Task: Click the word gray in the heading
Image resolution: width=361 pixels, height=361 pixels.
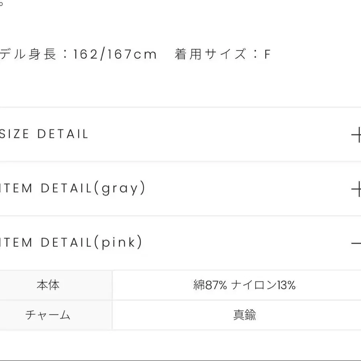Action: (120, 189)
